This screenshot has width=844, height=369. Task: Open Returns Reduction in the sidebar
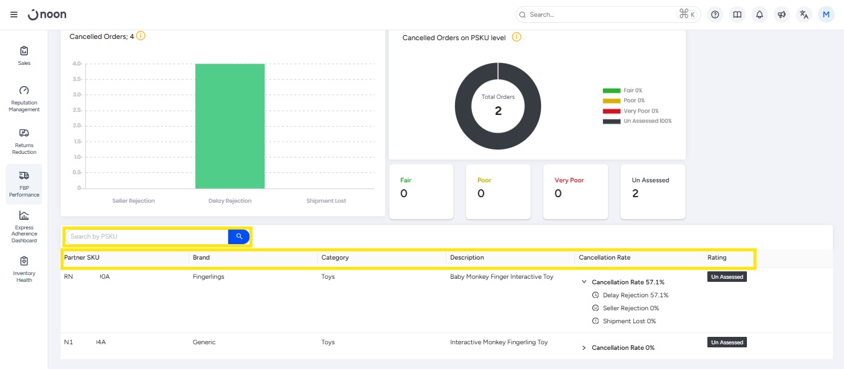[x=24, y=141]
